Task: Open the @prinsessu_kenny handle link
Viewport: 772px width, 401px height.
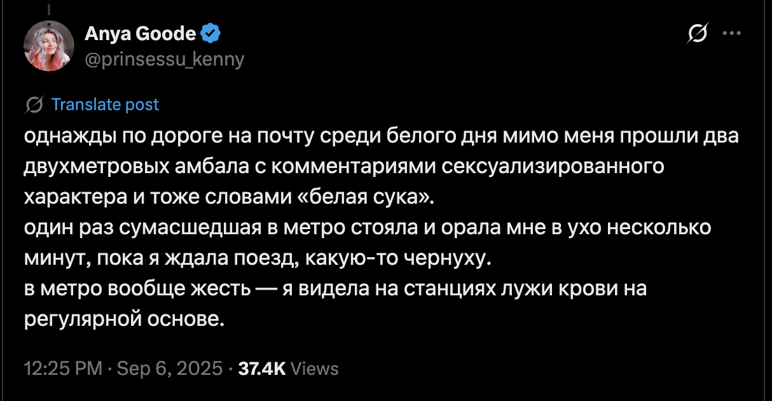Action: point(164,59)
